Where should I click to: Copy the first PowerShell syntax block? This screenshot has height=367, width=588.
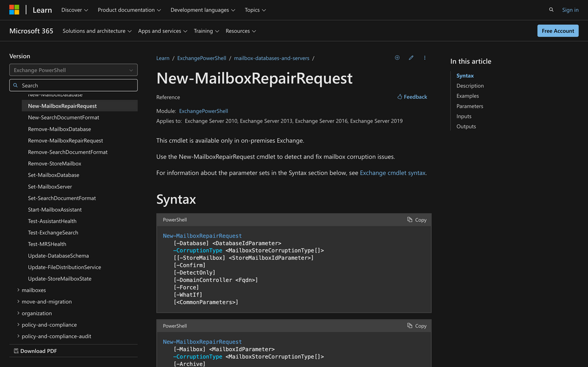click(417, 220)
